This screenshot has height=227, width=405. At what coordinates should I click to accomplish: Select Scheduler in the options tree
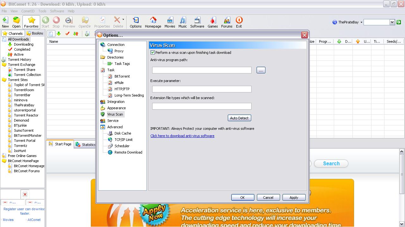click(122, 146)
